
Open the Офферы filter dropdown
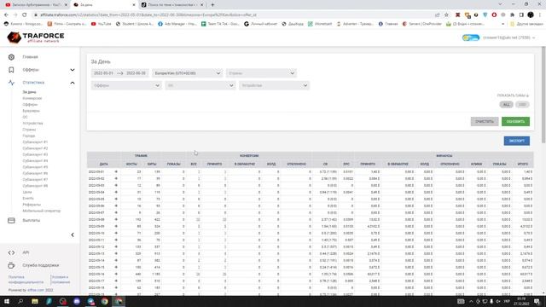126,85
